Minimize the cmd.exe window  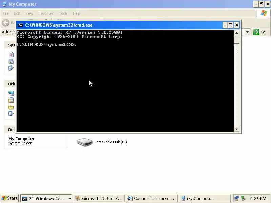[225, 25]
